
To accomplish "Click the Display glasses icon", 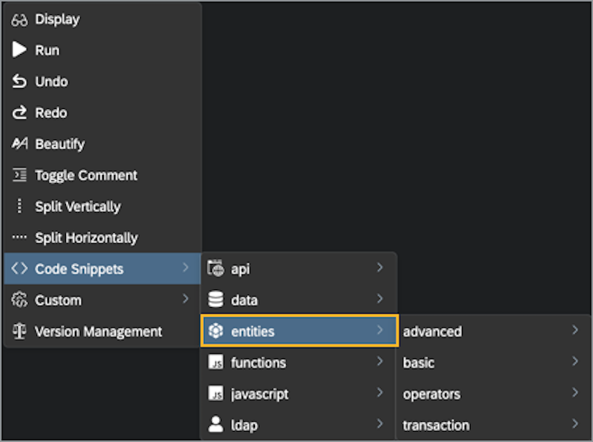I will (x=19, y=20).
